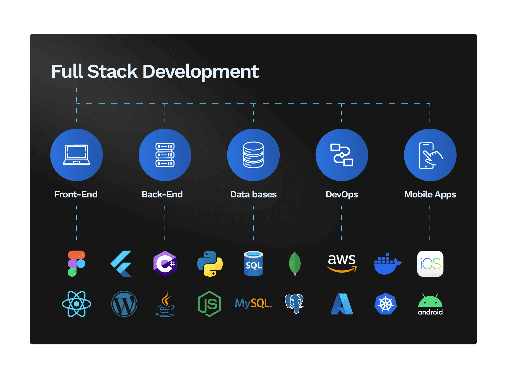Click the Front-End laptop circle icon

(76, 155)
